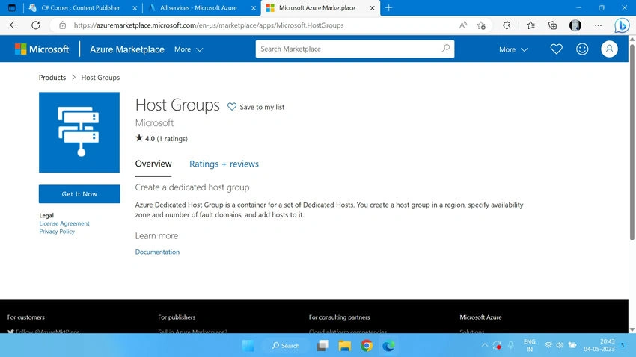Open saved list heart icon in header
The width and height of the screenshot is (636, 357).
(x=556, y=49)
